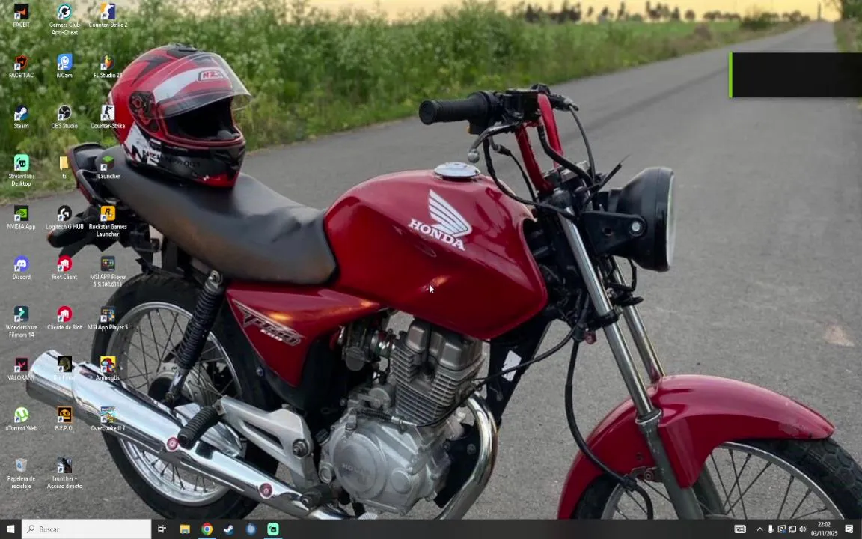Open the FL Studio 21 shortcut
862x539 pixels.
[x=108, y=66]
